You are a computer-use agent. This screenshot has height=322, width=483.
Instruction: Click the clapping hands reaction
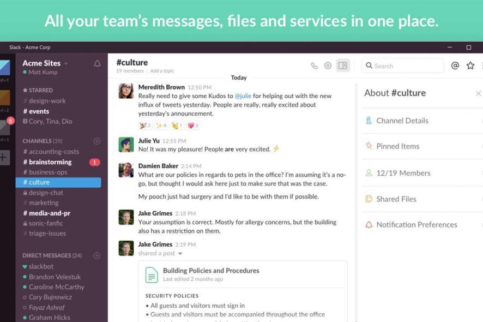177,126
